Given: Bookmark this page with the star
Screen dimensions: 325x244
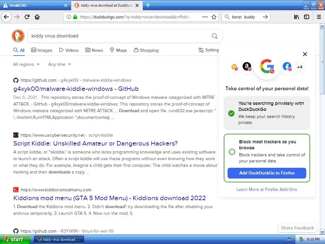Looking at the screenshot, I should coord(214,17).
